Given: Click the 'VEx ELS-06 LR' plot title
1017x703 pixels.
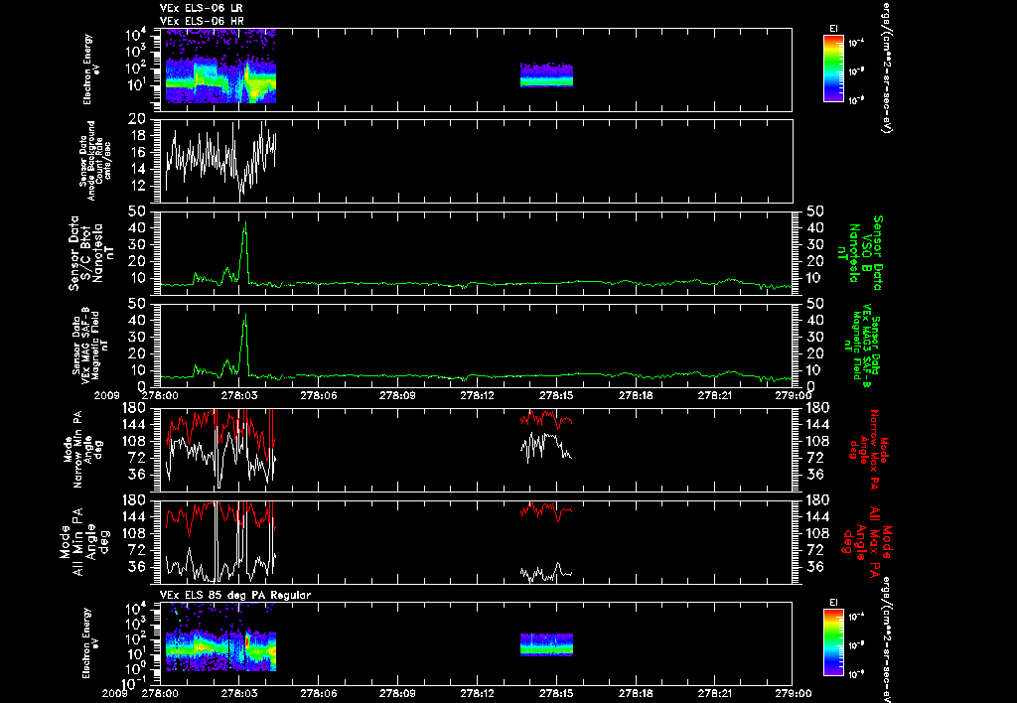Looking at the screenshot, I should [x=201, y=8].
